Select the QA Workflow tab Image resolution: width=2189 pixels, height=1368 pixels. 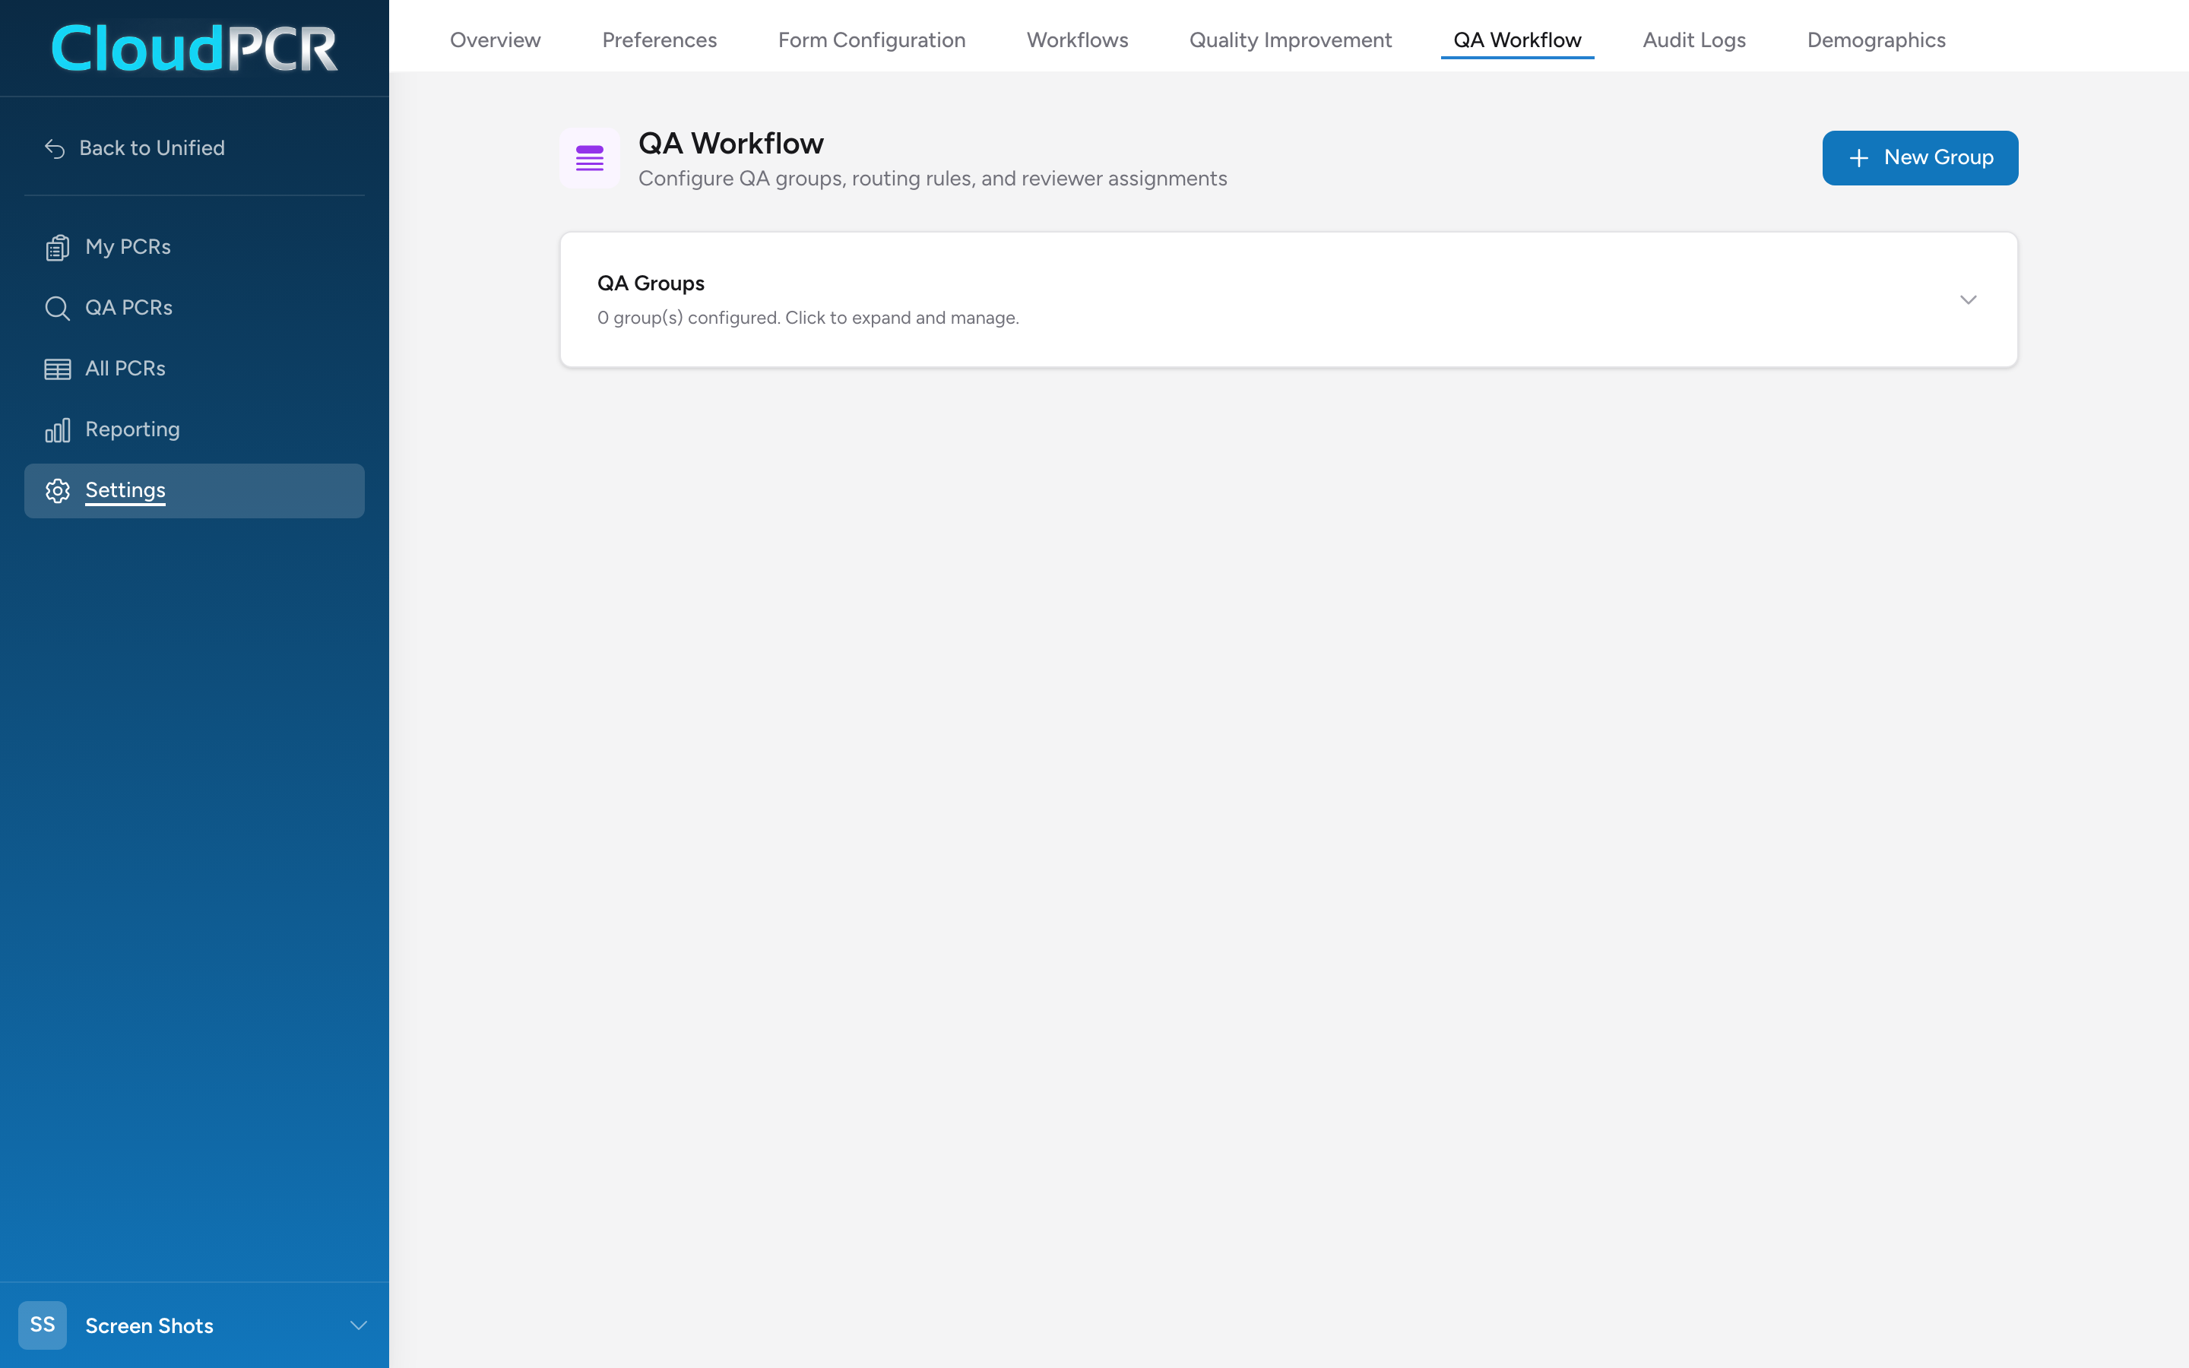point(1518,40)
